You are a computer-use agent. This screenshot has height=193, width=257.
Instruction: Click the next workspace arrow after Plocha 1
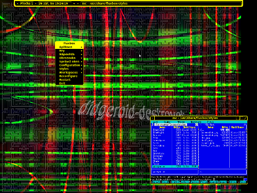(35, 3)
